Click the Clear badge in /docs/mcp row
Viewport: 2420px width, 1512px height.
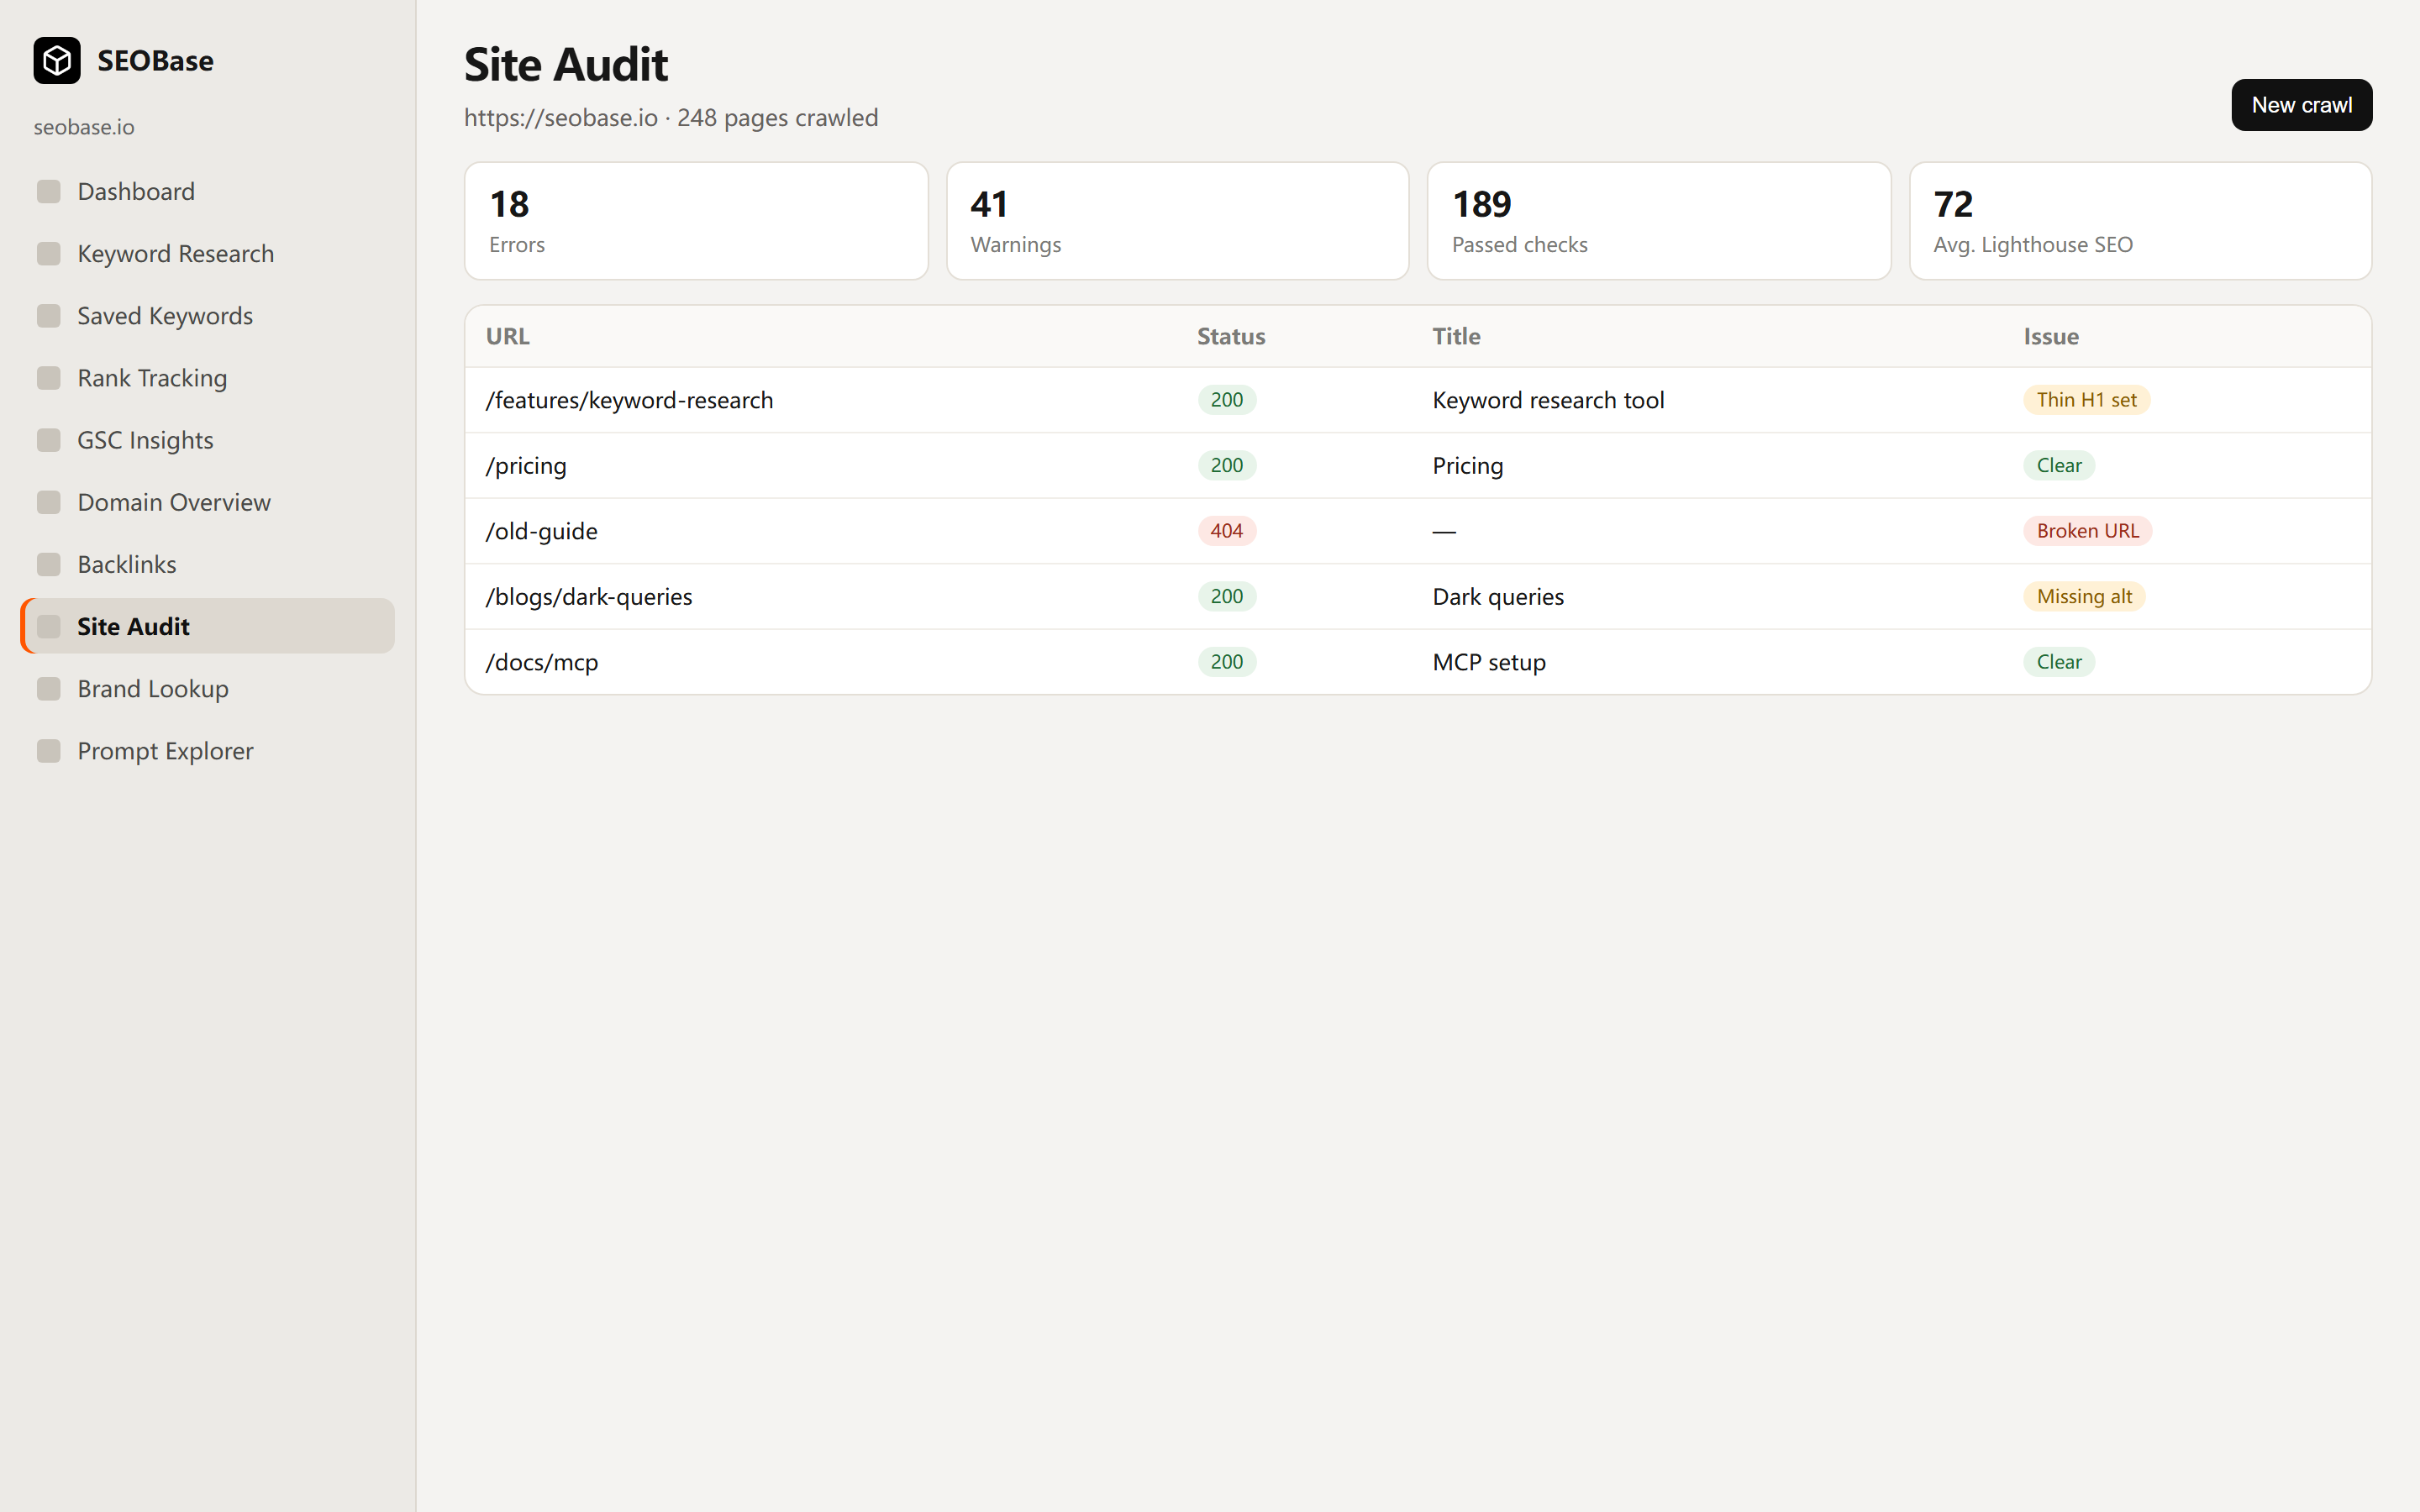point(2059,662)
